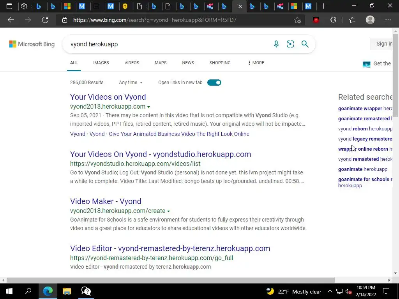The height and width of the screenshot is (299, 399).
Task: Add this page to favorites star icon
Action: click(297, 20)
